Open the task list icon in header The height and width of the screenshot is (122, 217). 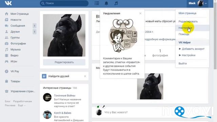point(97,3)
